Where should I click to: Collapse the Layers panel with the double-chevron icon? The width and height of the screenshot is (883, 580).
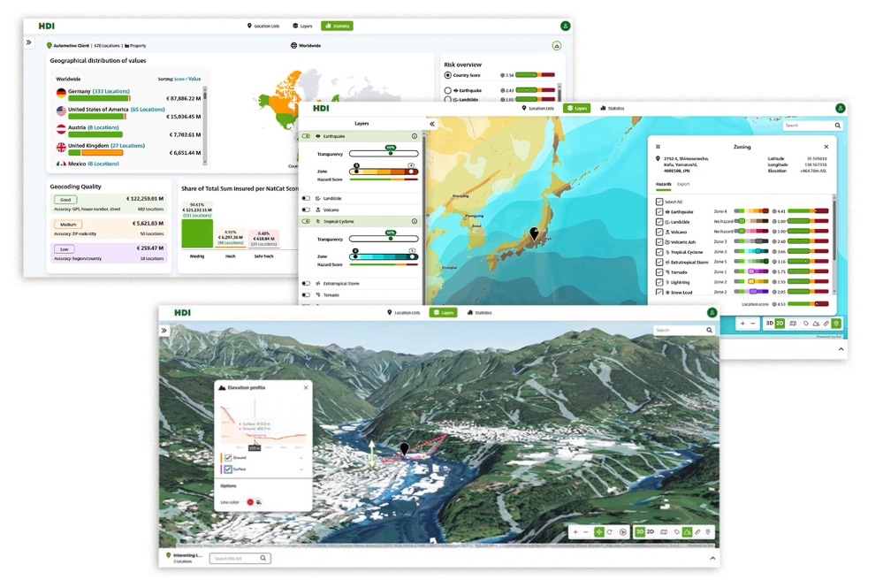[432, 124]
